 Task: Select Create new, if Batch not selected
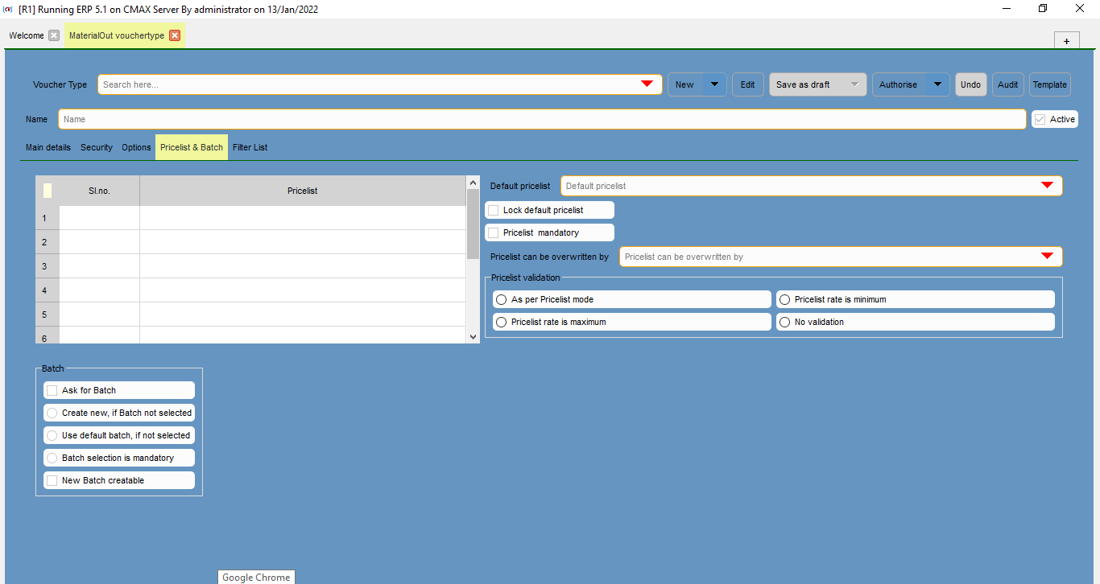(x=52, y=413)
